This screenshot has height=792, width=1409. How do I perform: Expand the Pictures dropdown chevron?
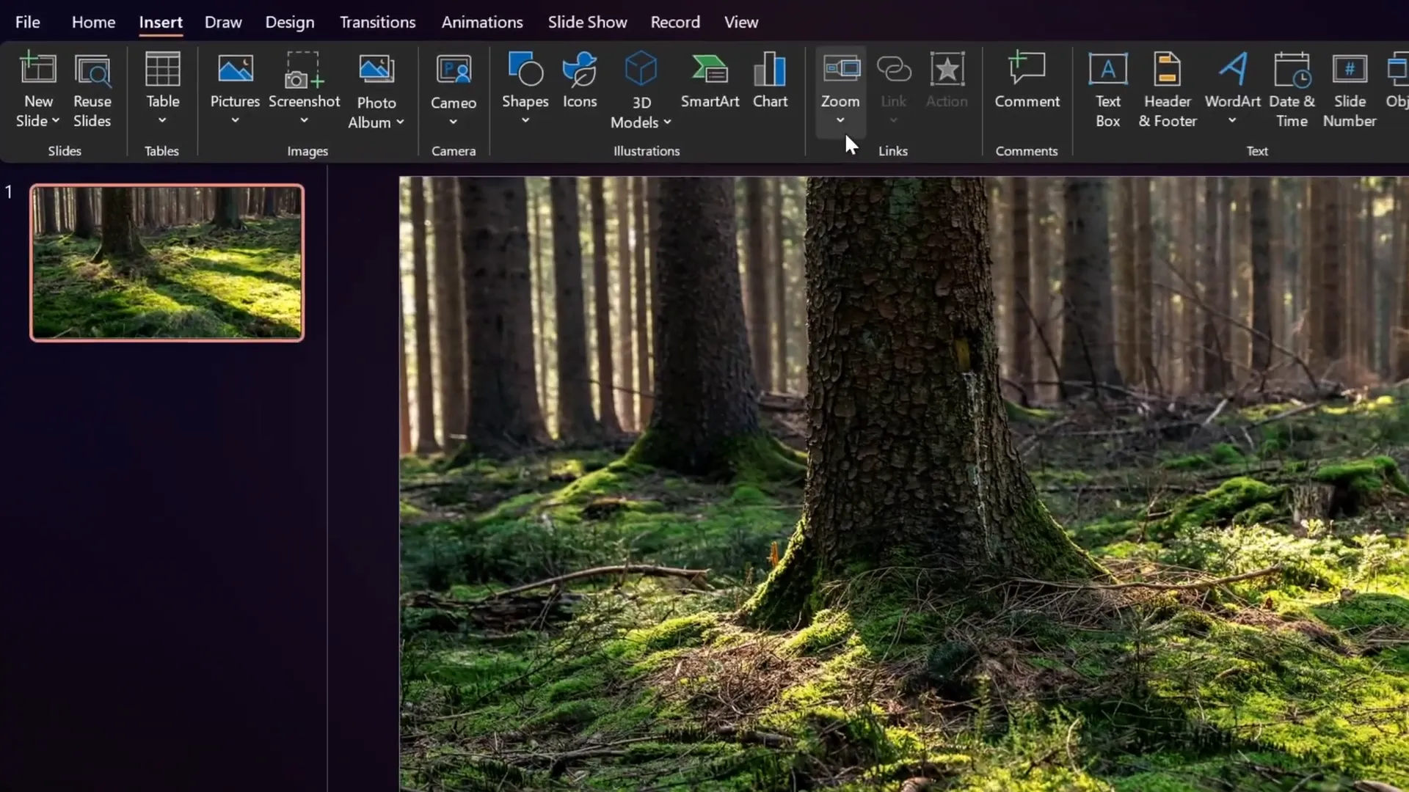[x=235, y=121]
